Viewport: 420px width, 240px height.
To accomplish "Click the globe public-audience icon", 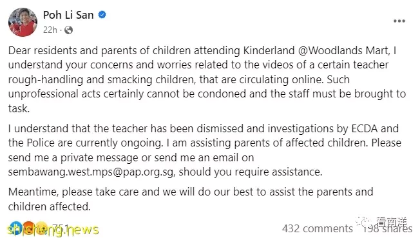I will click(x=68, y=30).
